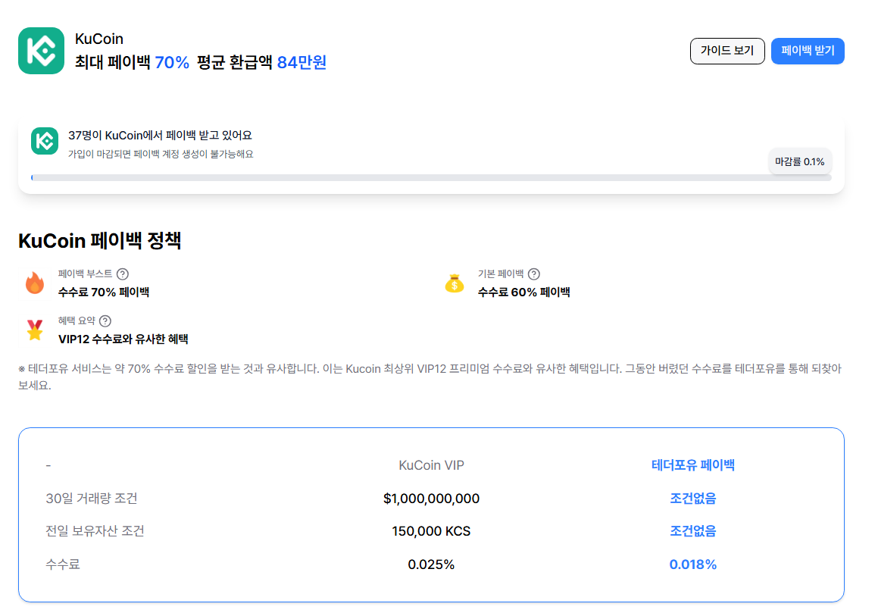Select the KuCoin title text at top
The image size is (878, 616).
point(99,39)
